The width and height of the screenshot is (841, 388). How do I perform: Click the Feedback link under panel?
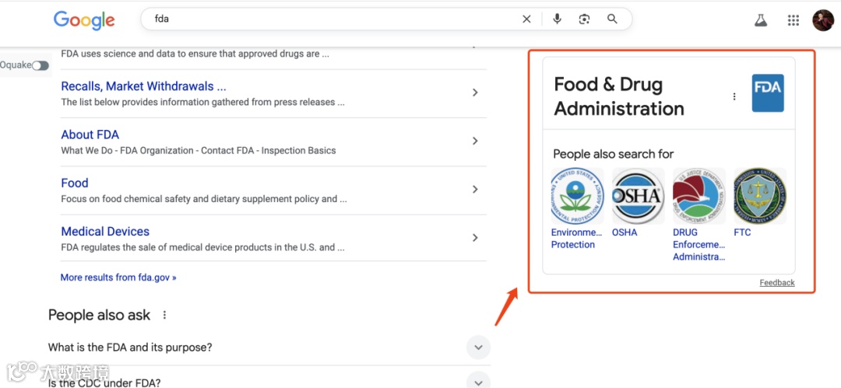pyautogui.click(x=777, y=283)
